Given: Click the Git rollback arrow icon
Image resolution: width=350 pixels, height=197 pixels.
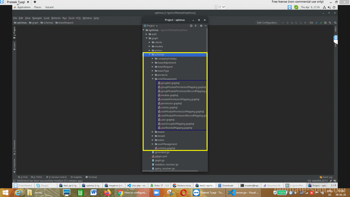Looking at the screenshot, I should tap(330, 23).
